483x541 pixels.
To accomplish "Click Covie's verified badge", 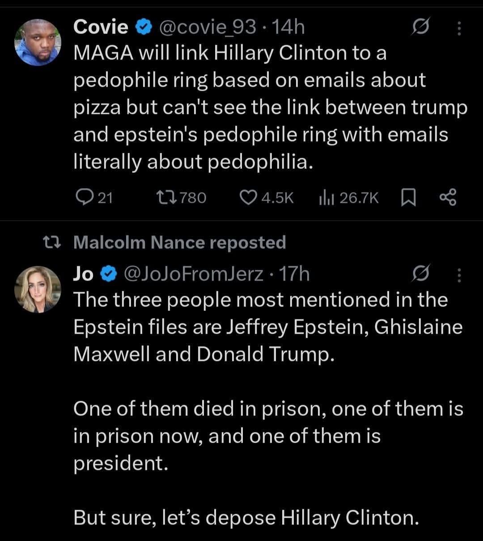I will click(143, 28).
